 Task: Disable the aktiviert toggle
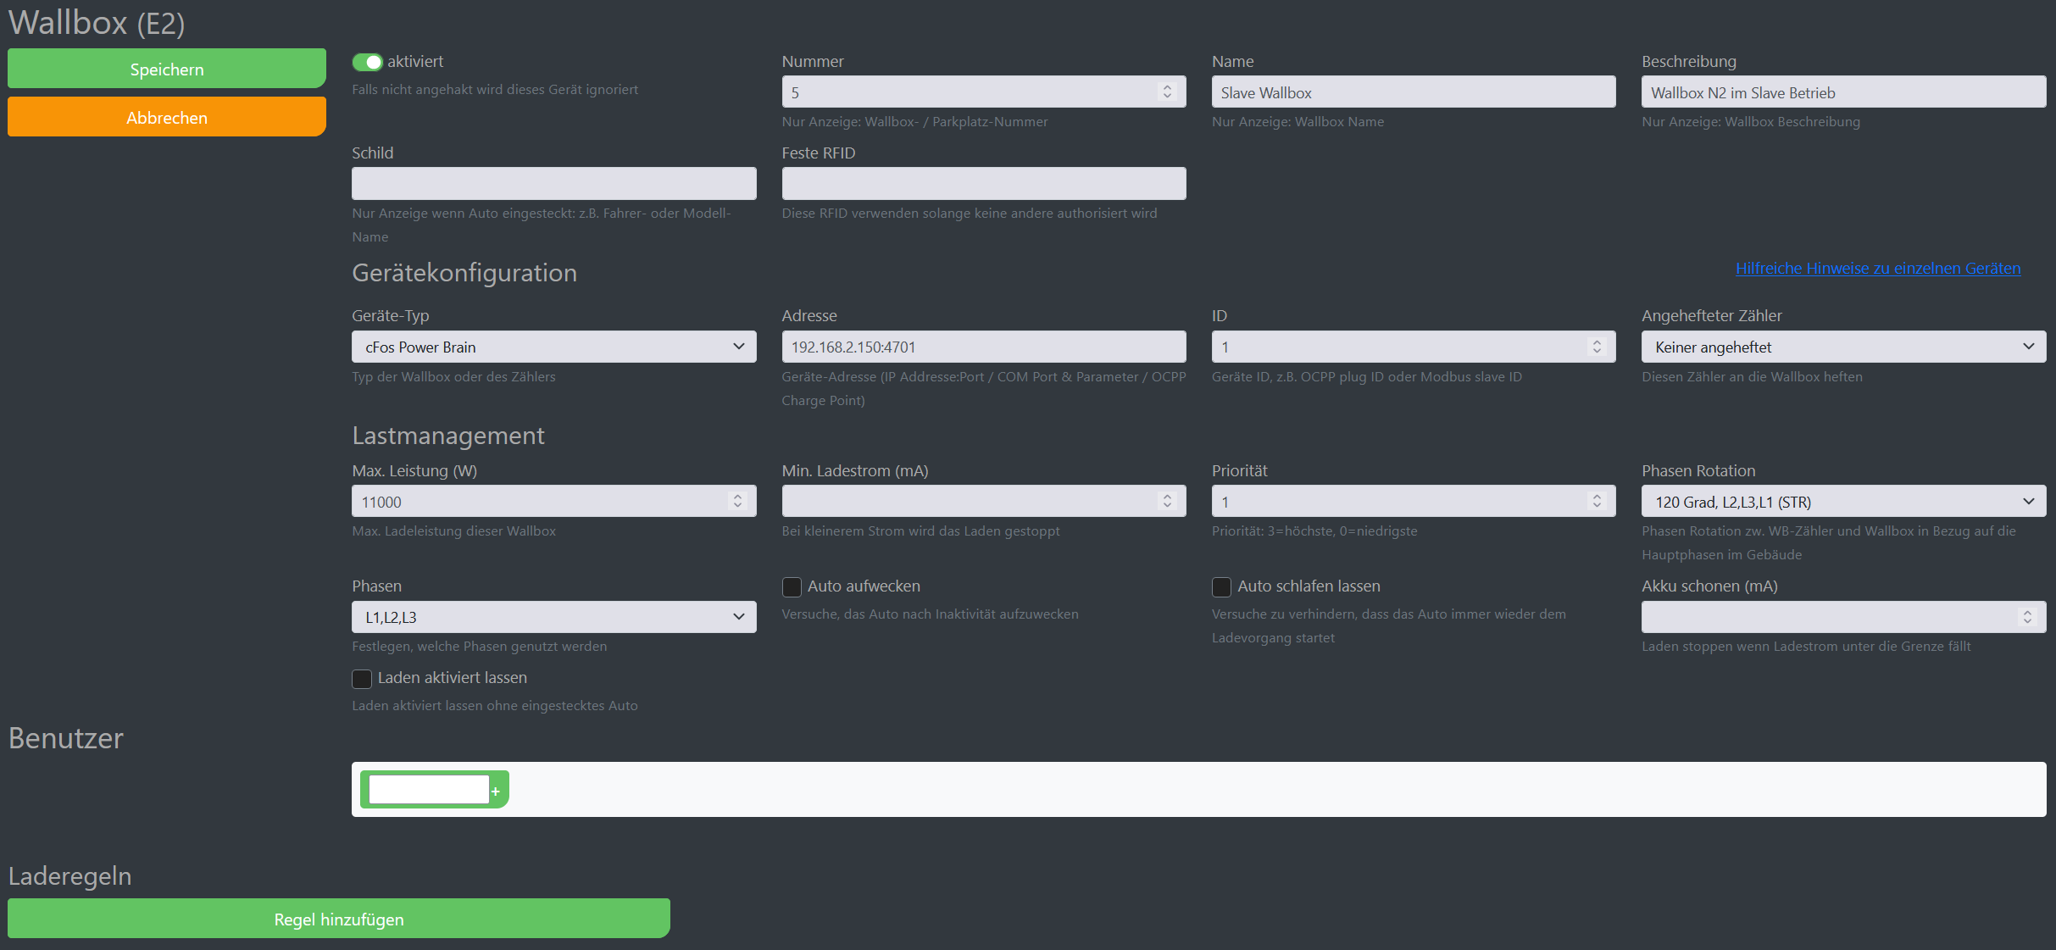(x=368, y=61)
